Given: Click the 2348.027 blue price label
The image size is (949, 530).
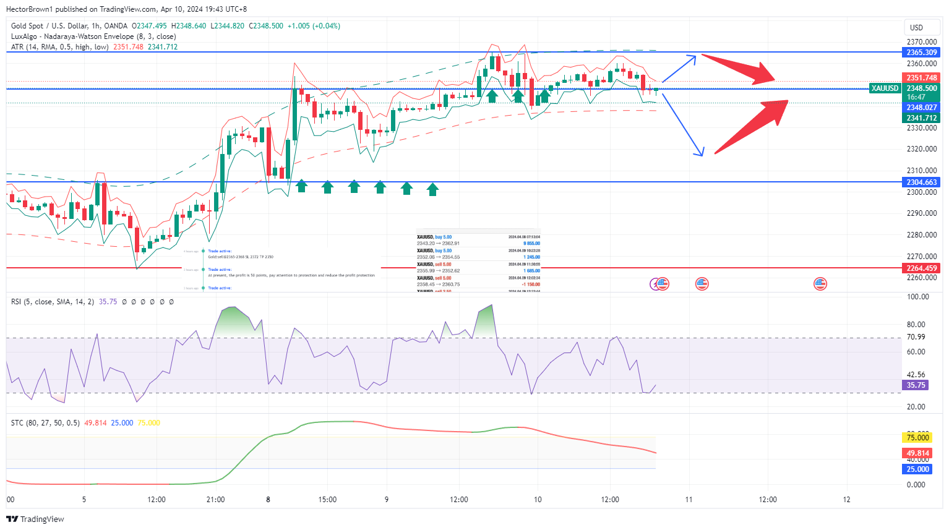Looking at the screenshot, I should [x=922, y=108].
